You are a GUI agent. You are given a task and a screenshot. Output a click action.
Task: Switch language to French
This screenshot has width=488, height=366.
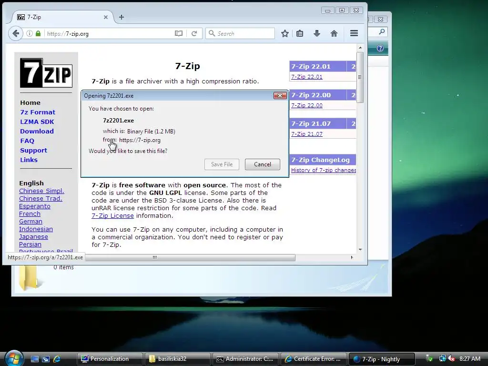[30, 214]
